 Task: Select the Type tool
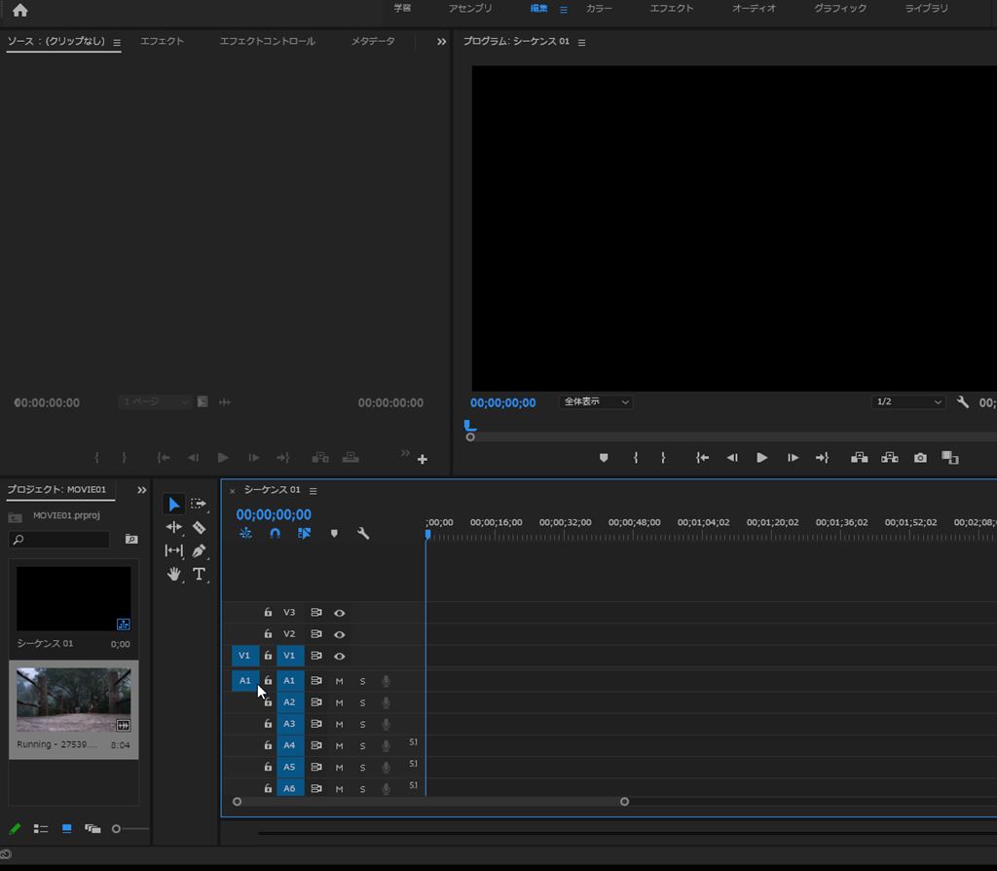199,574
